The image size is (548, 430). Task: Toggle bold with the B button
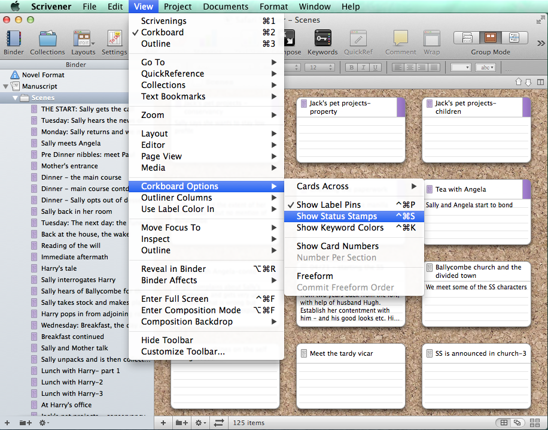(x=352, y=68)
